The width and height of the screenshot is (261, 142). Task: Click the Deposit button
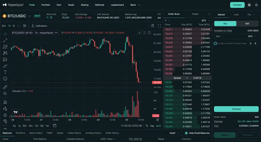click(225, 135)
